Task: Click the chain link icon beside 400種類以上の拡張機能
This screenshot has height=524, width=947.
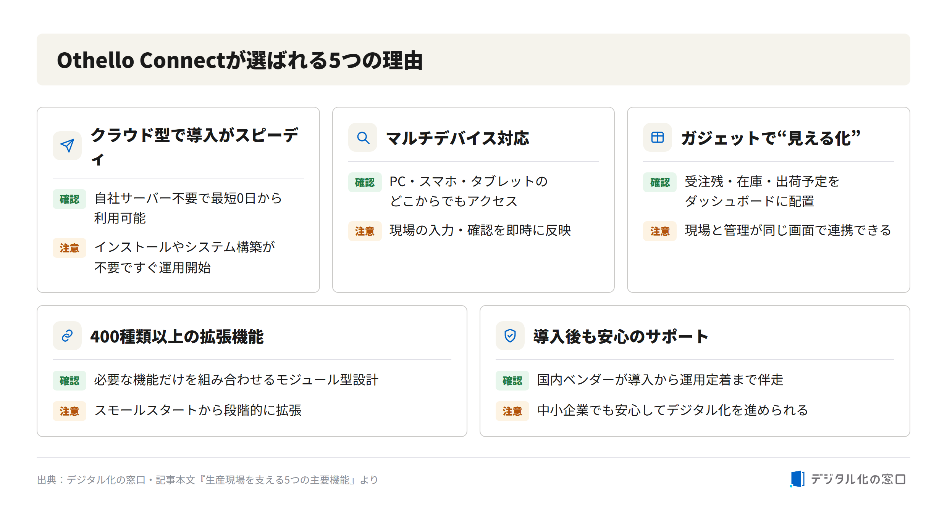Action: tap(67, 336)
